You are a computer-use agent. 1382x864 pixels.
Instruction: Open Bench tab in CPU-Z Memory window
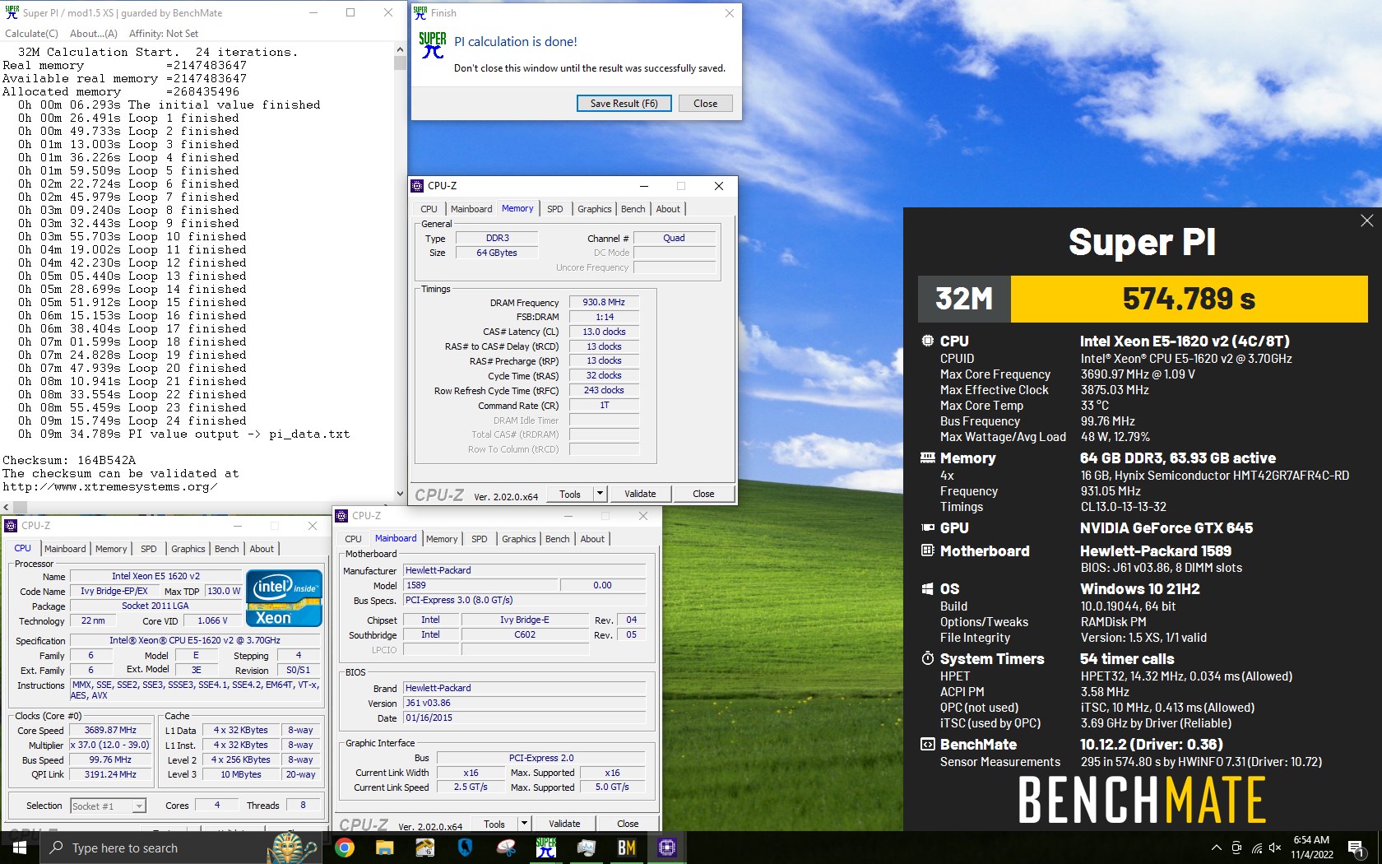tap(633, 209)
